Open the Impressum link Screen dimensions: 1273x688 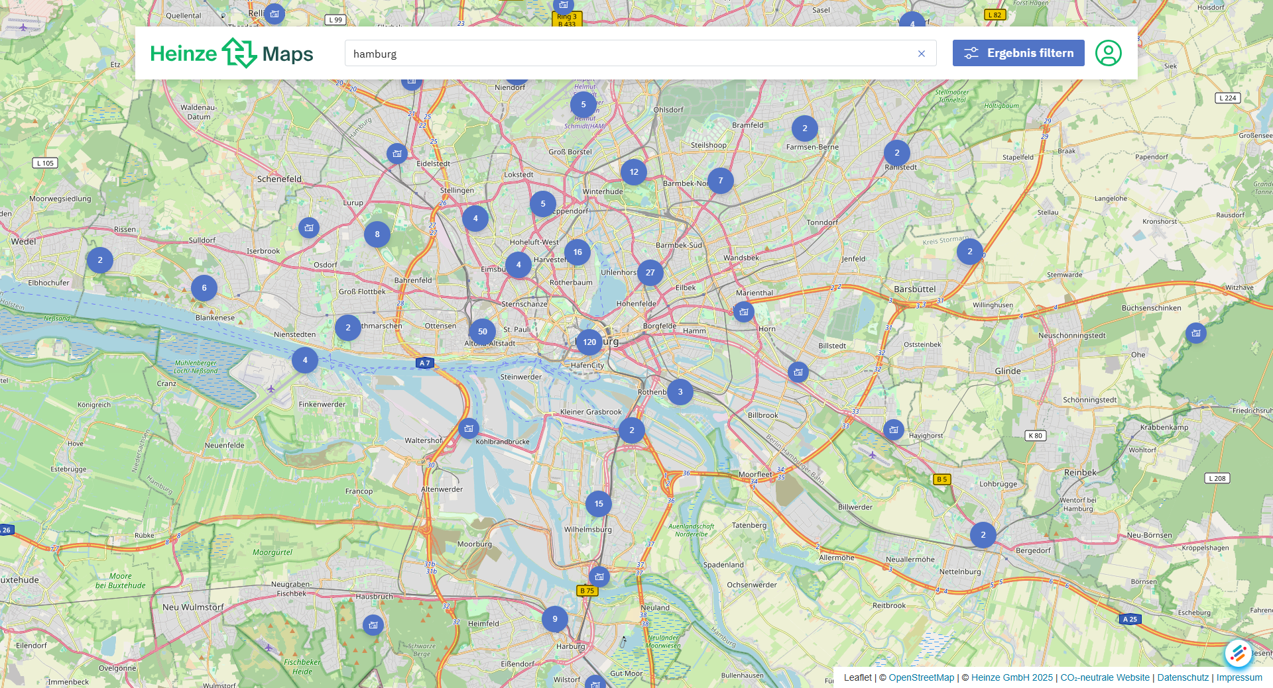[1239, 677]
